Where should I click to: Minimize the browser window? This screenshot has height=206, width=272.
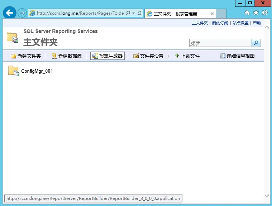tap(240, 3)
